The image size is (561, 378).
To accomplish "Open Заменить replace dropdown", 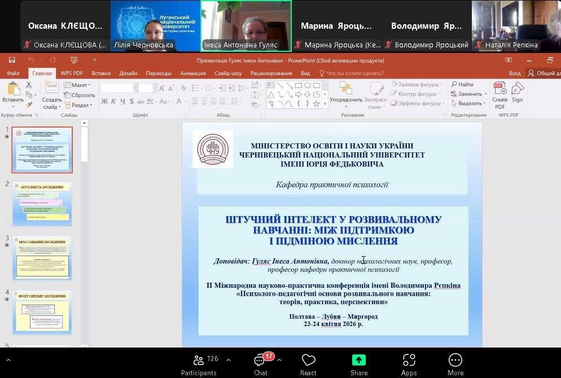I will pyautogui.click(x=468, y=94).
